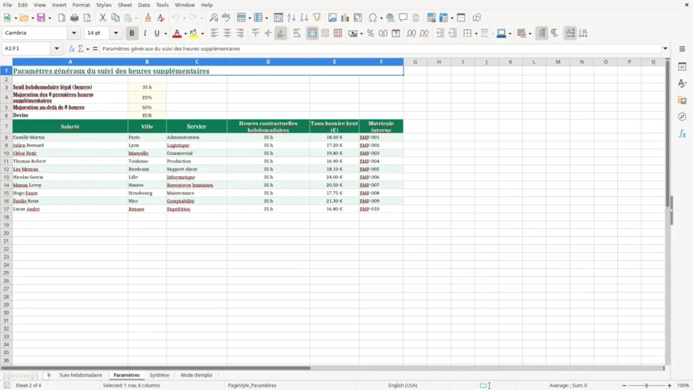Click the Clear Direct Formatting icon
Viewport: 693px width, 390px height.
tap(161, 18)
